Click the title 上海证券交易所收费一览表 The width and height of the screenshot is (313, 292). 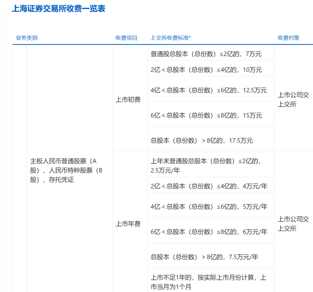(x=59, y=9)
